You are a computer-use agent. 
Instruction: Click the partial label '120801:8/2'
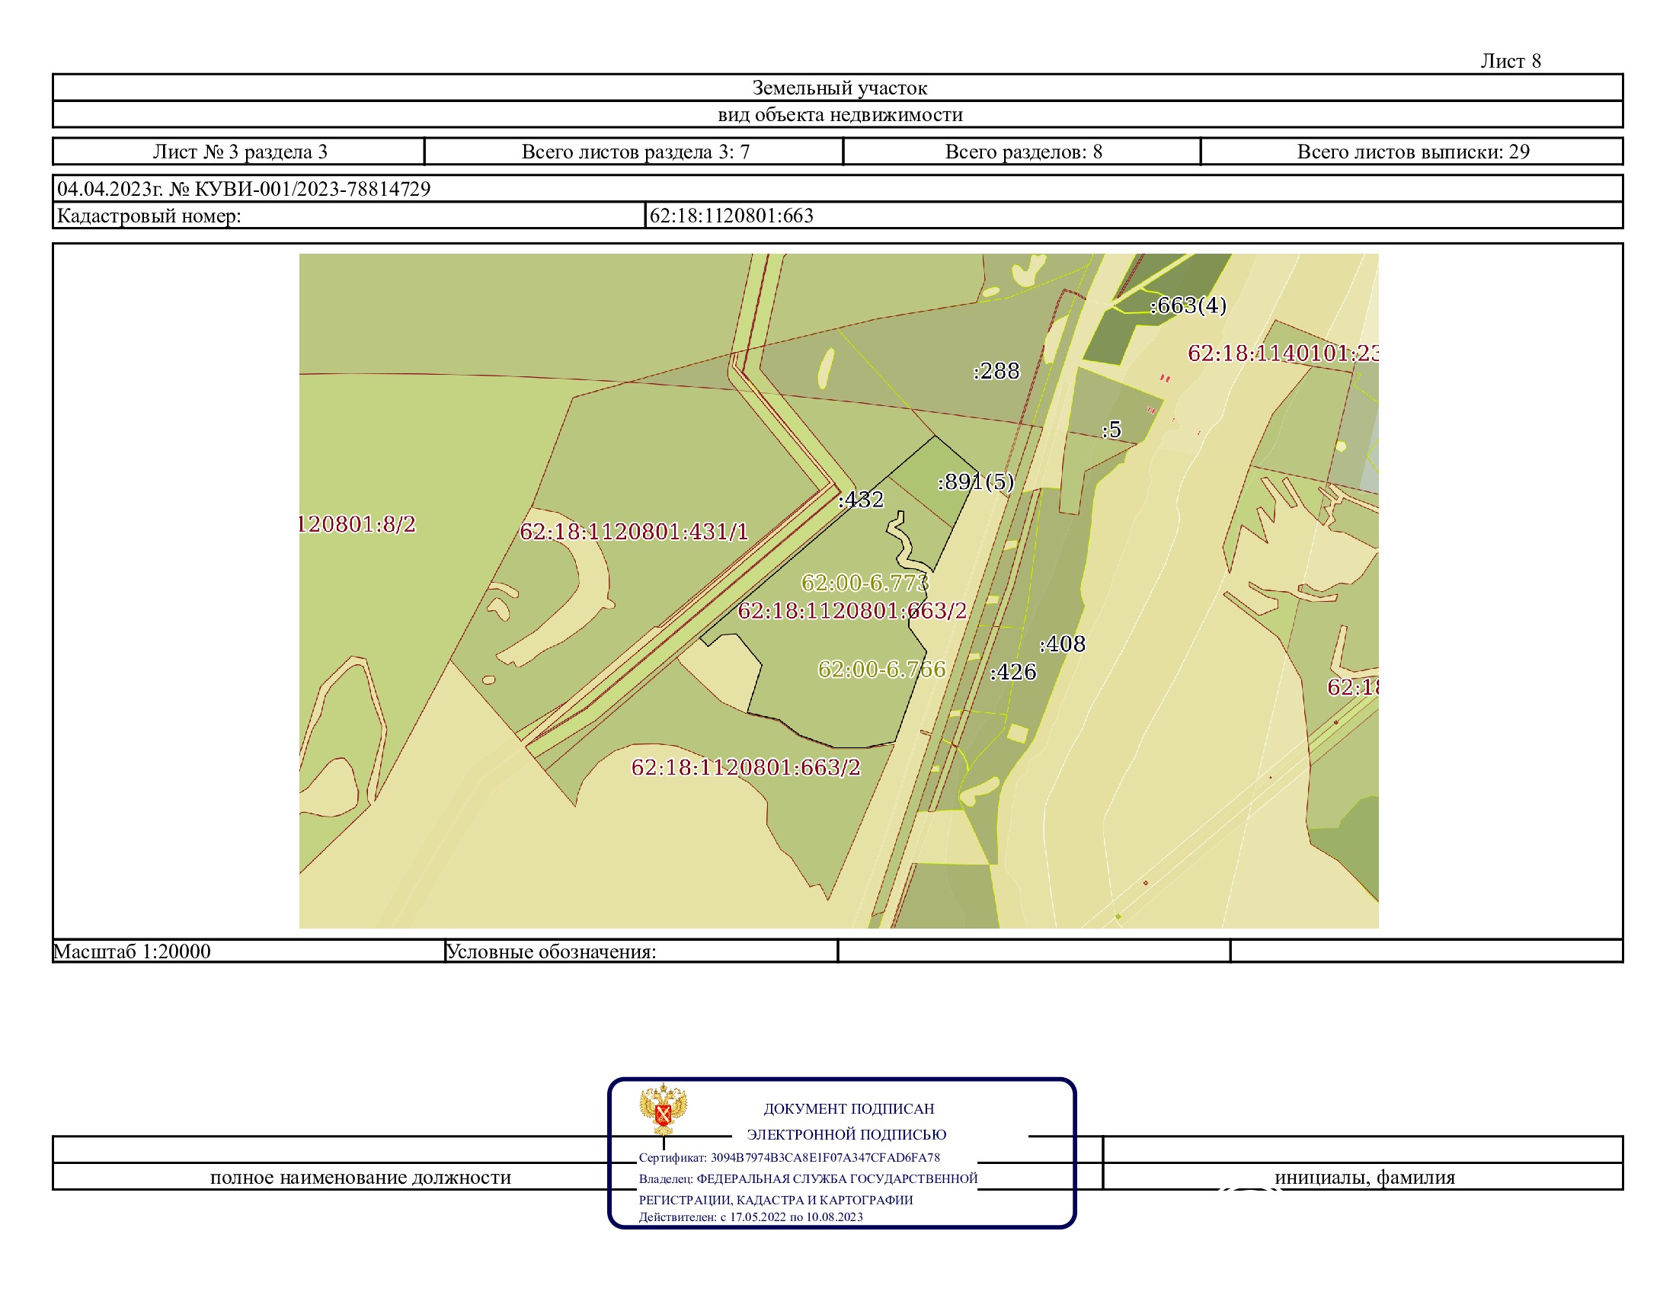click(357, 525)
